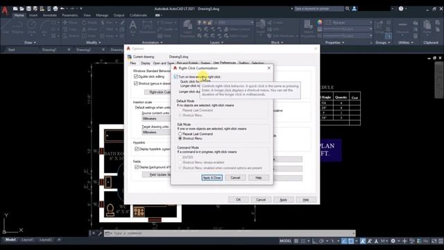Viewport: 444px width, 250px height.
Task: Click the Plot printer quick-access icon
Action: [55, 9]
